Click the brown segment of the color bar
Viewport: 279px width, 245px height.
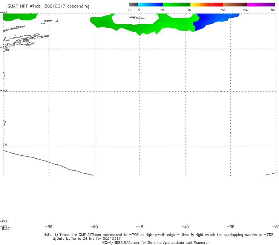235,5
